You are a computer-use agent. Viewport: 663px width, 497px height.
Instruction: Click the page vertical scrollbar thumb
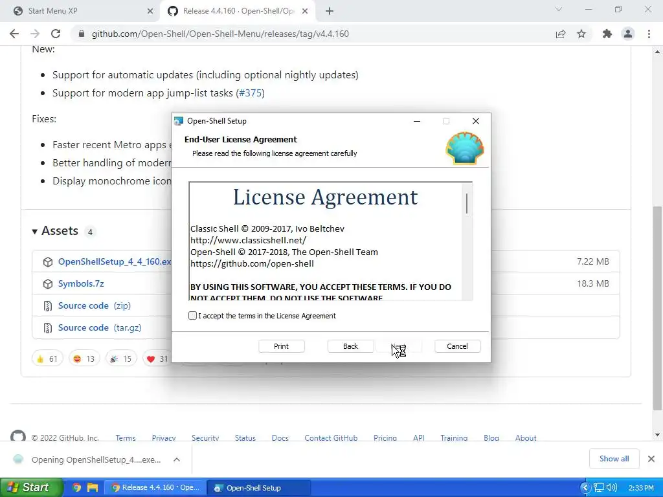(657, 308)
